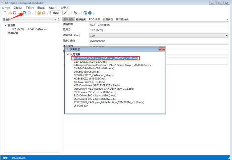Screen dimensions: 232x160
Task: Click the export box with arrow icon
Action: pyautogui.click(x=44, y=13)
